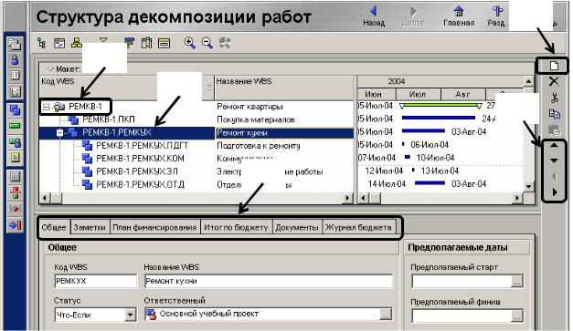
Task: Open the Статус dropdown arrow
Action: [x=130, y=315]
